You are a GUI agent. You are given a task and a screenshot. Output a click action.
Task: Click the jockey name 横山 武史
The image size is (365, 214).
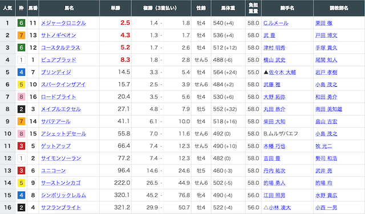pos(274,60)
